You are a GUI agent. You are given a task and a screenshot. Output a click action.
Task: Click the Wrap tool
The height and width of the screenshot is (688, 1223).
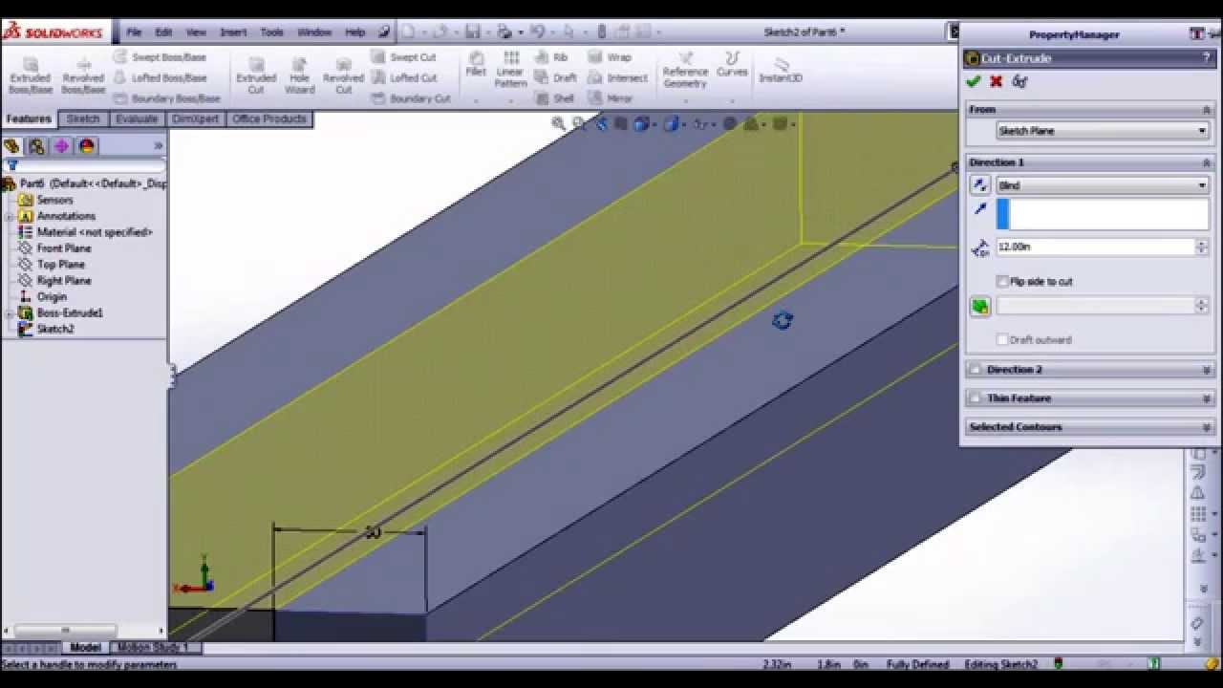click(x=610, y=57)
